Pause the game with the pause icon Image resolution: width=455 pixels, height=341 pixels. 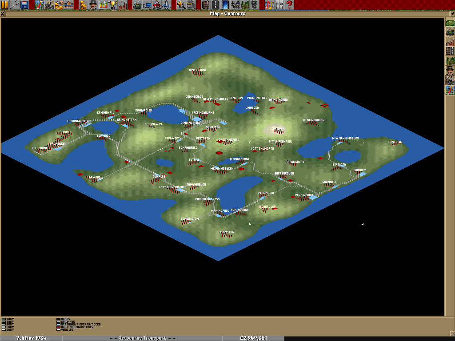(5, 4)
